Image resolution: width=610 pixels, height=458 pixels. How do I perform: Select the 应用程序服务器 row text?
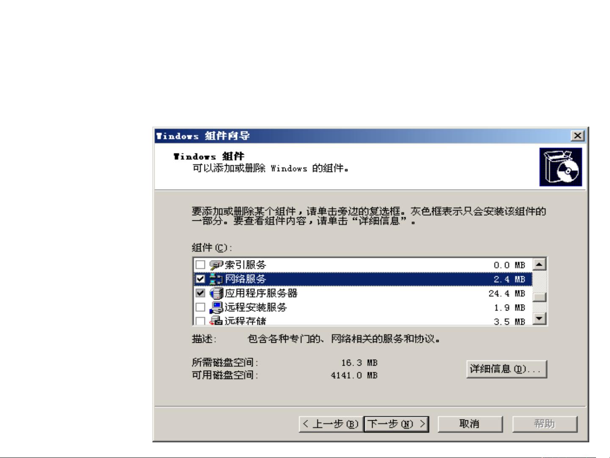click(261, 293)
